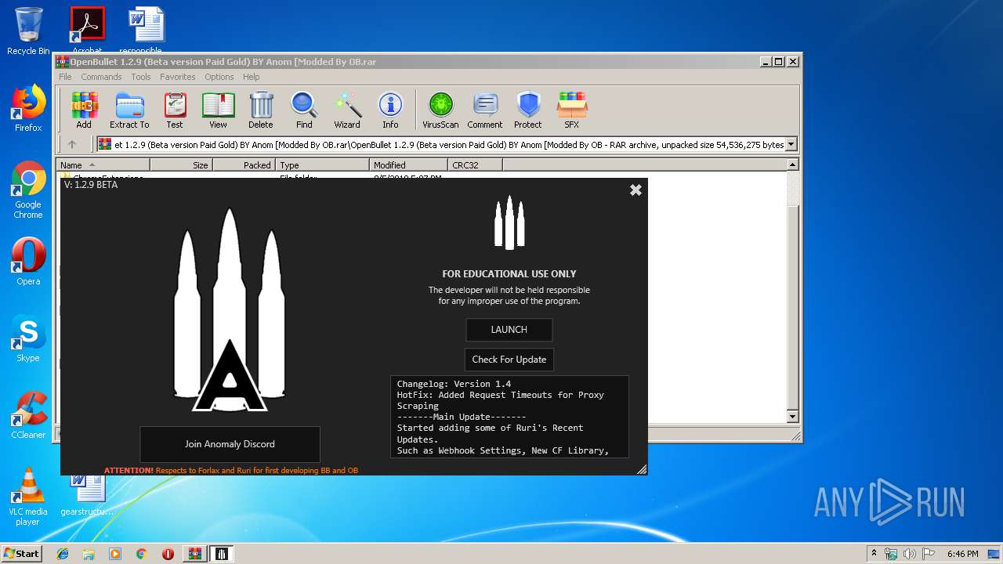Click the Chrome icon on taskbar

pyautogui.click(x=142, y=554)
